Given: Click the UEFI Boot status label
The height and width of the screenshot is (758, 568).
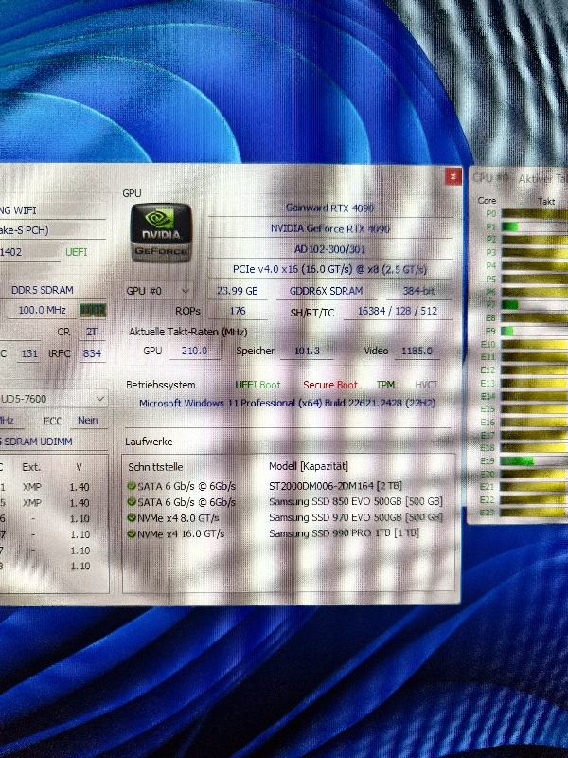Looking at the screenshot, I should 257,386.
